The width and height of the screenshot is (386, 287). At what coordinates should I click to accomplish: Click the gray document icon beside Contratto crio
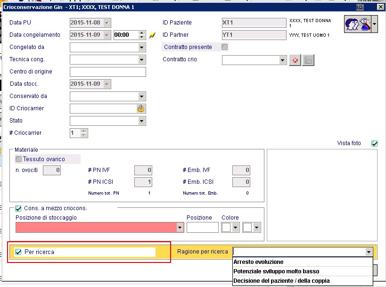coord(308,60)
